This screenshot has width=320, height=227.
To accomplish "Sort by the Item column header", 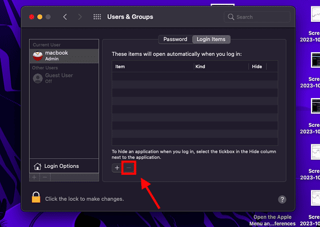I will tap(153, 67).
